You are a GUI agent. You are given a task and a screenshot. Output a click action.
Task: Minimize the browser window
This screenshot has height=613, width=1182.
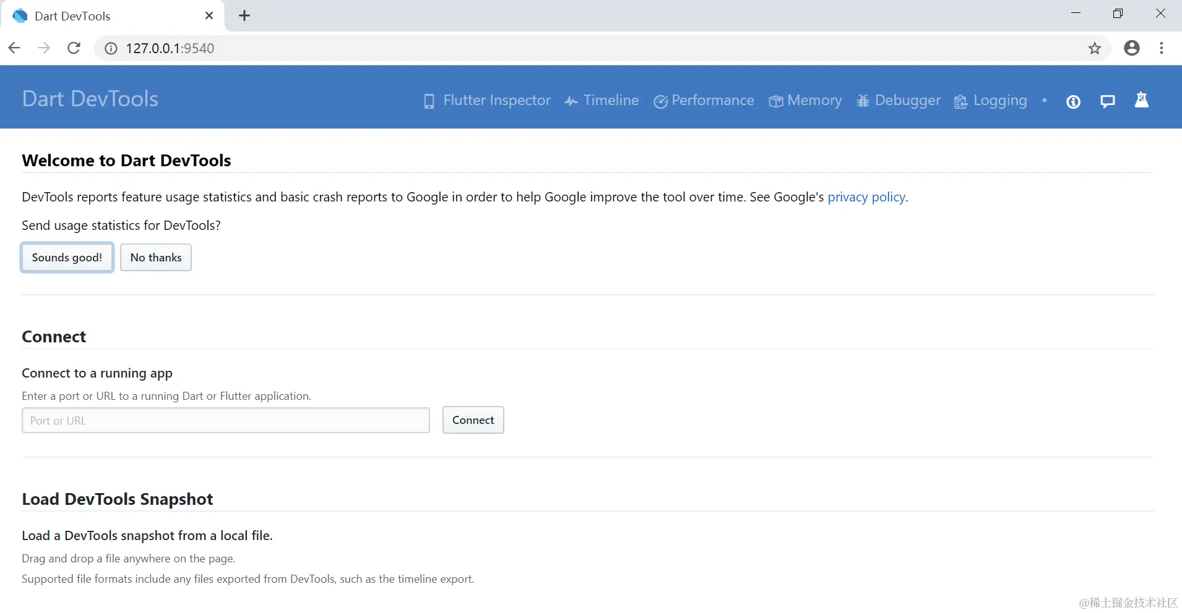(x=1076, y=14)
